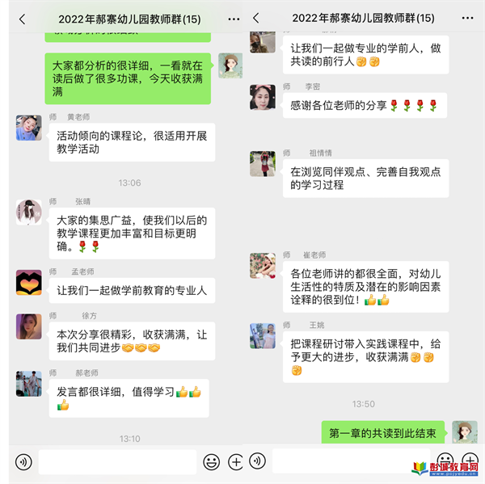Tap green bubble '第一章的共读到此结束'
The height and width of the screenshot is (484, 485).
(x=383, y=433)
